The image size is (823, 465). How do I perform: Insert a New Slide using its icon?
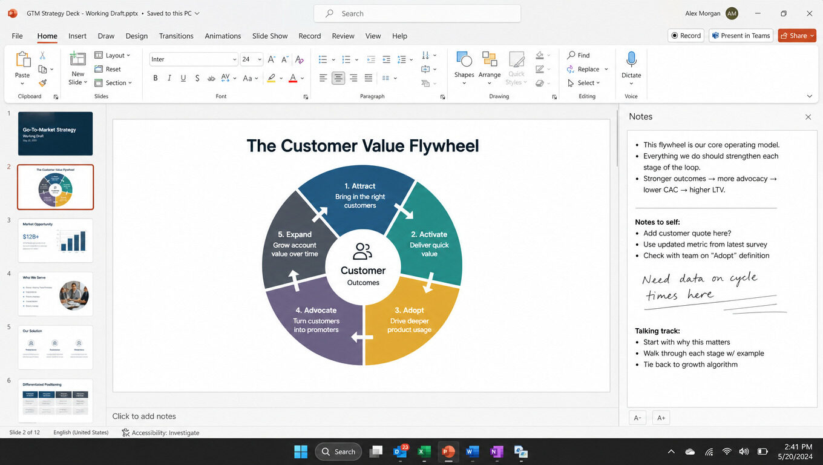[x=77, y=59]
